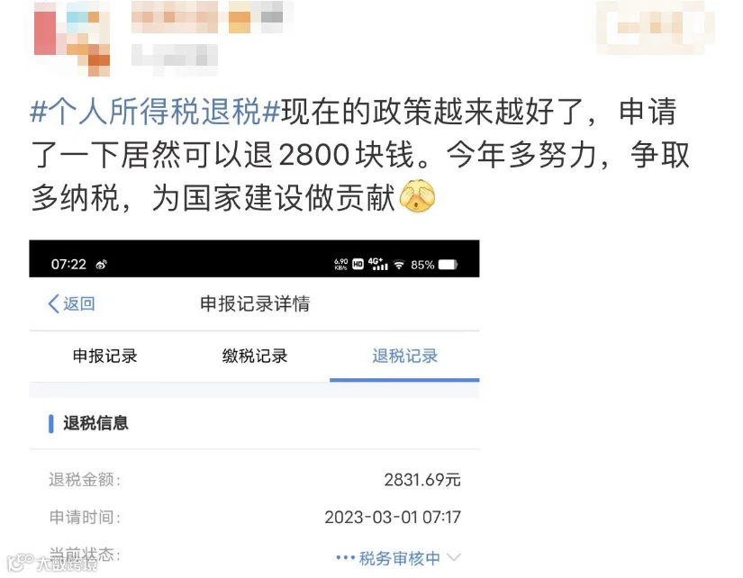743x578 pixels.
Task: Click the 退税金额 value 2831.69元
Action: [x=422, y=480]
